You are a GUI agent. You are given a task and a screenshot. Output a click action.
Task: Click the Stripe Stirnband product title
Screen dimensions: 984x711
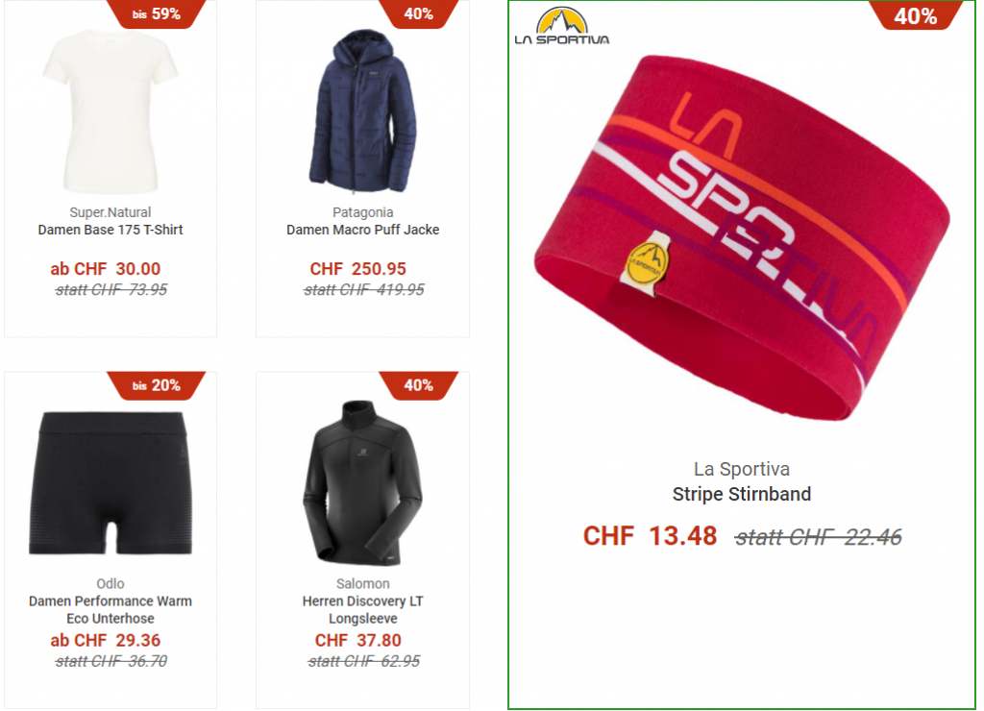[x=742, y=494]
